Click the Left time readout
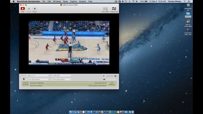The height and width of the screenshot is (114, 203). point(112,85)
